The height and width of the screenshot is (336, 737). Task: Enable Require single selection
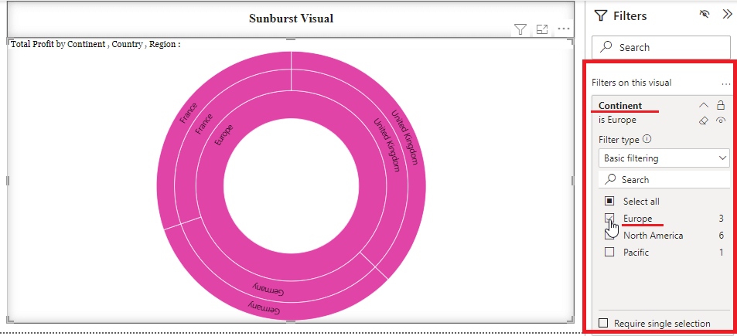[x=604, y=324]
